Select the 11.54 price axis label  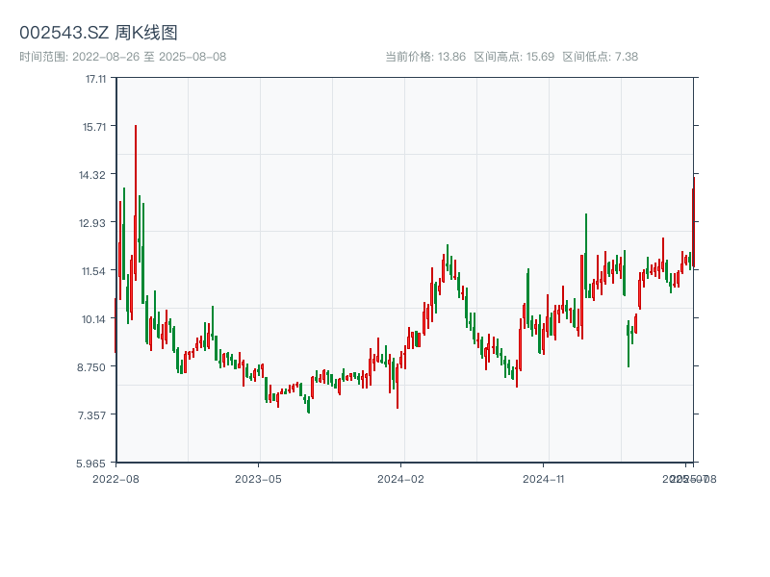[x=94, y=271]
